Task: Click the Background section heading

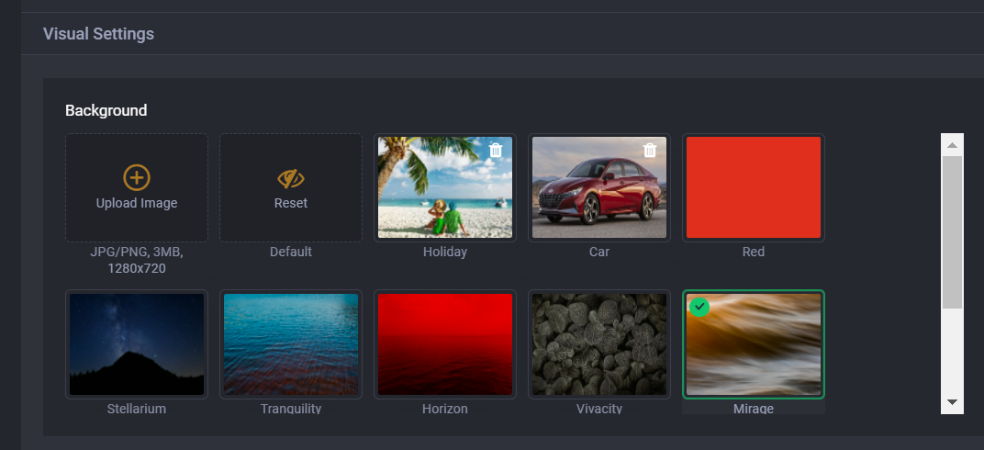Action: click(x=106, y=110)
